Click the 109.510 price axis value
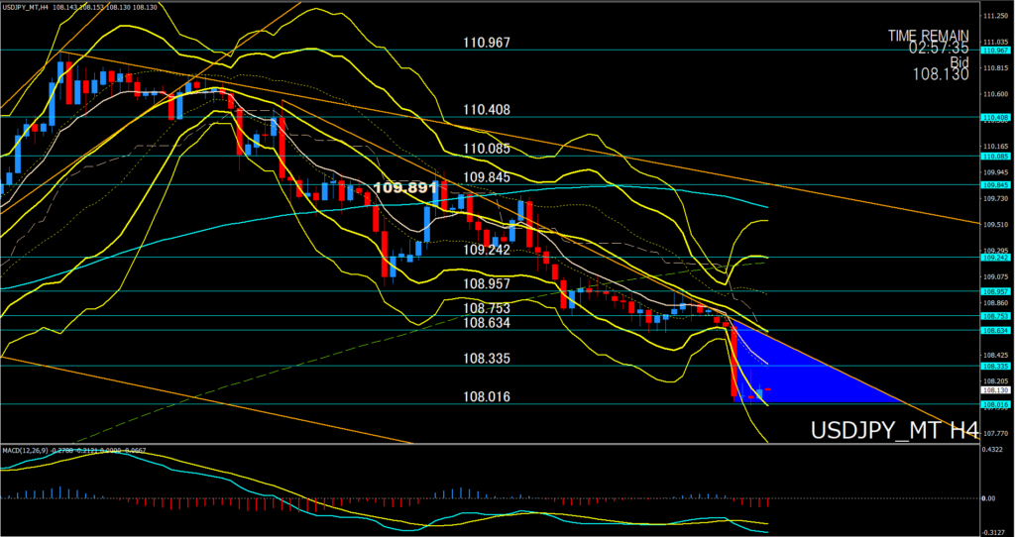This screenshot has width=1015, height=537. 995,225
